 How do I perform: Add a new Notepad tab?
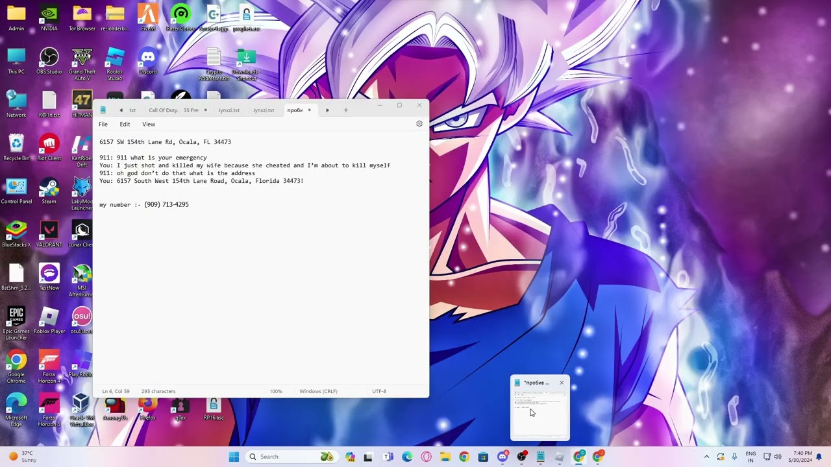pyautogui.click(x=345, y=110)
